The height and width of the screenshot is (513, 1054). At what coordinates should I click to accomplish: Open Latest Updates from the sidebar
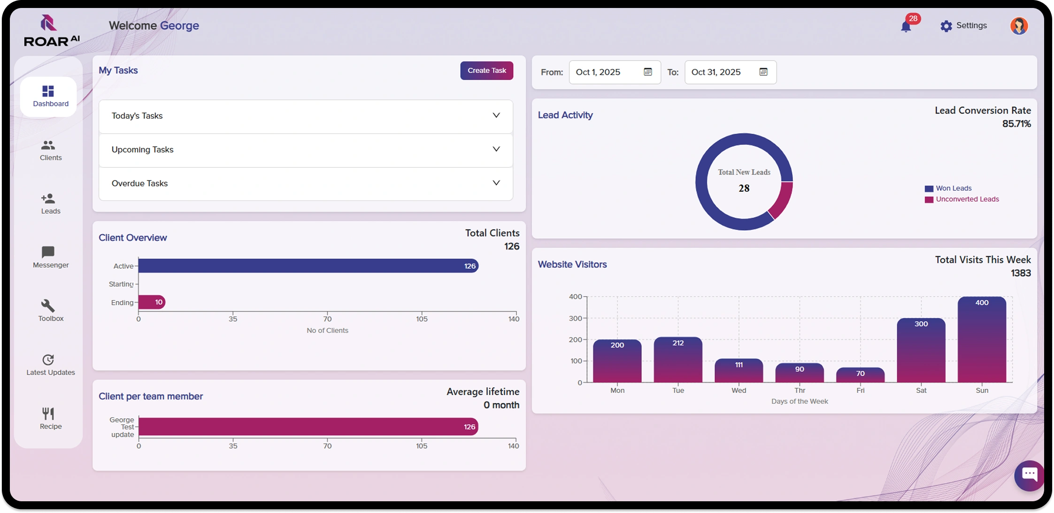pyautogui.click(x=50, y=364)
